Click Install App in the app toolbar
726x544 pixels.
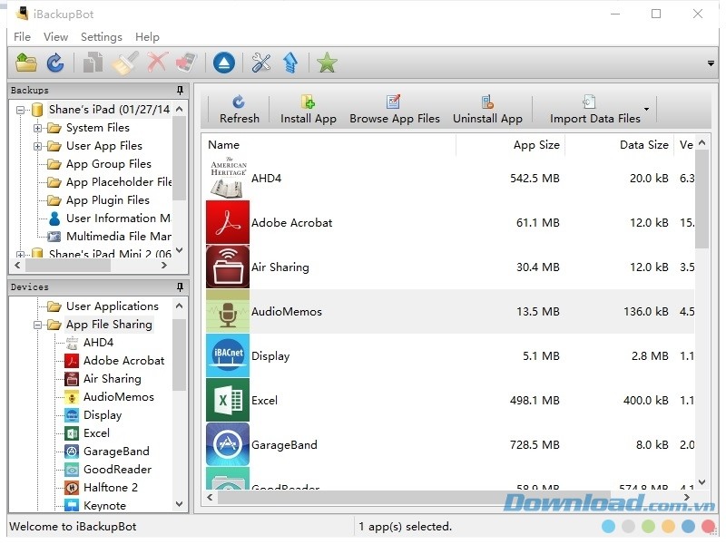[x=308, y=110]
